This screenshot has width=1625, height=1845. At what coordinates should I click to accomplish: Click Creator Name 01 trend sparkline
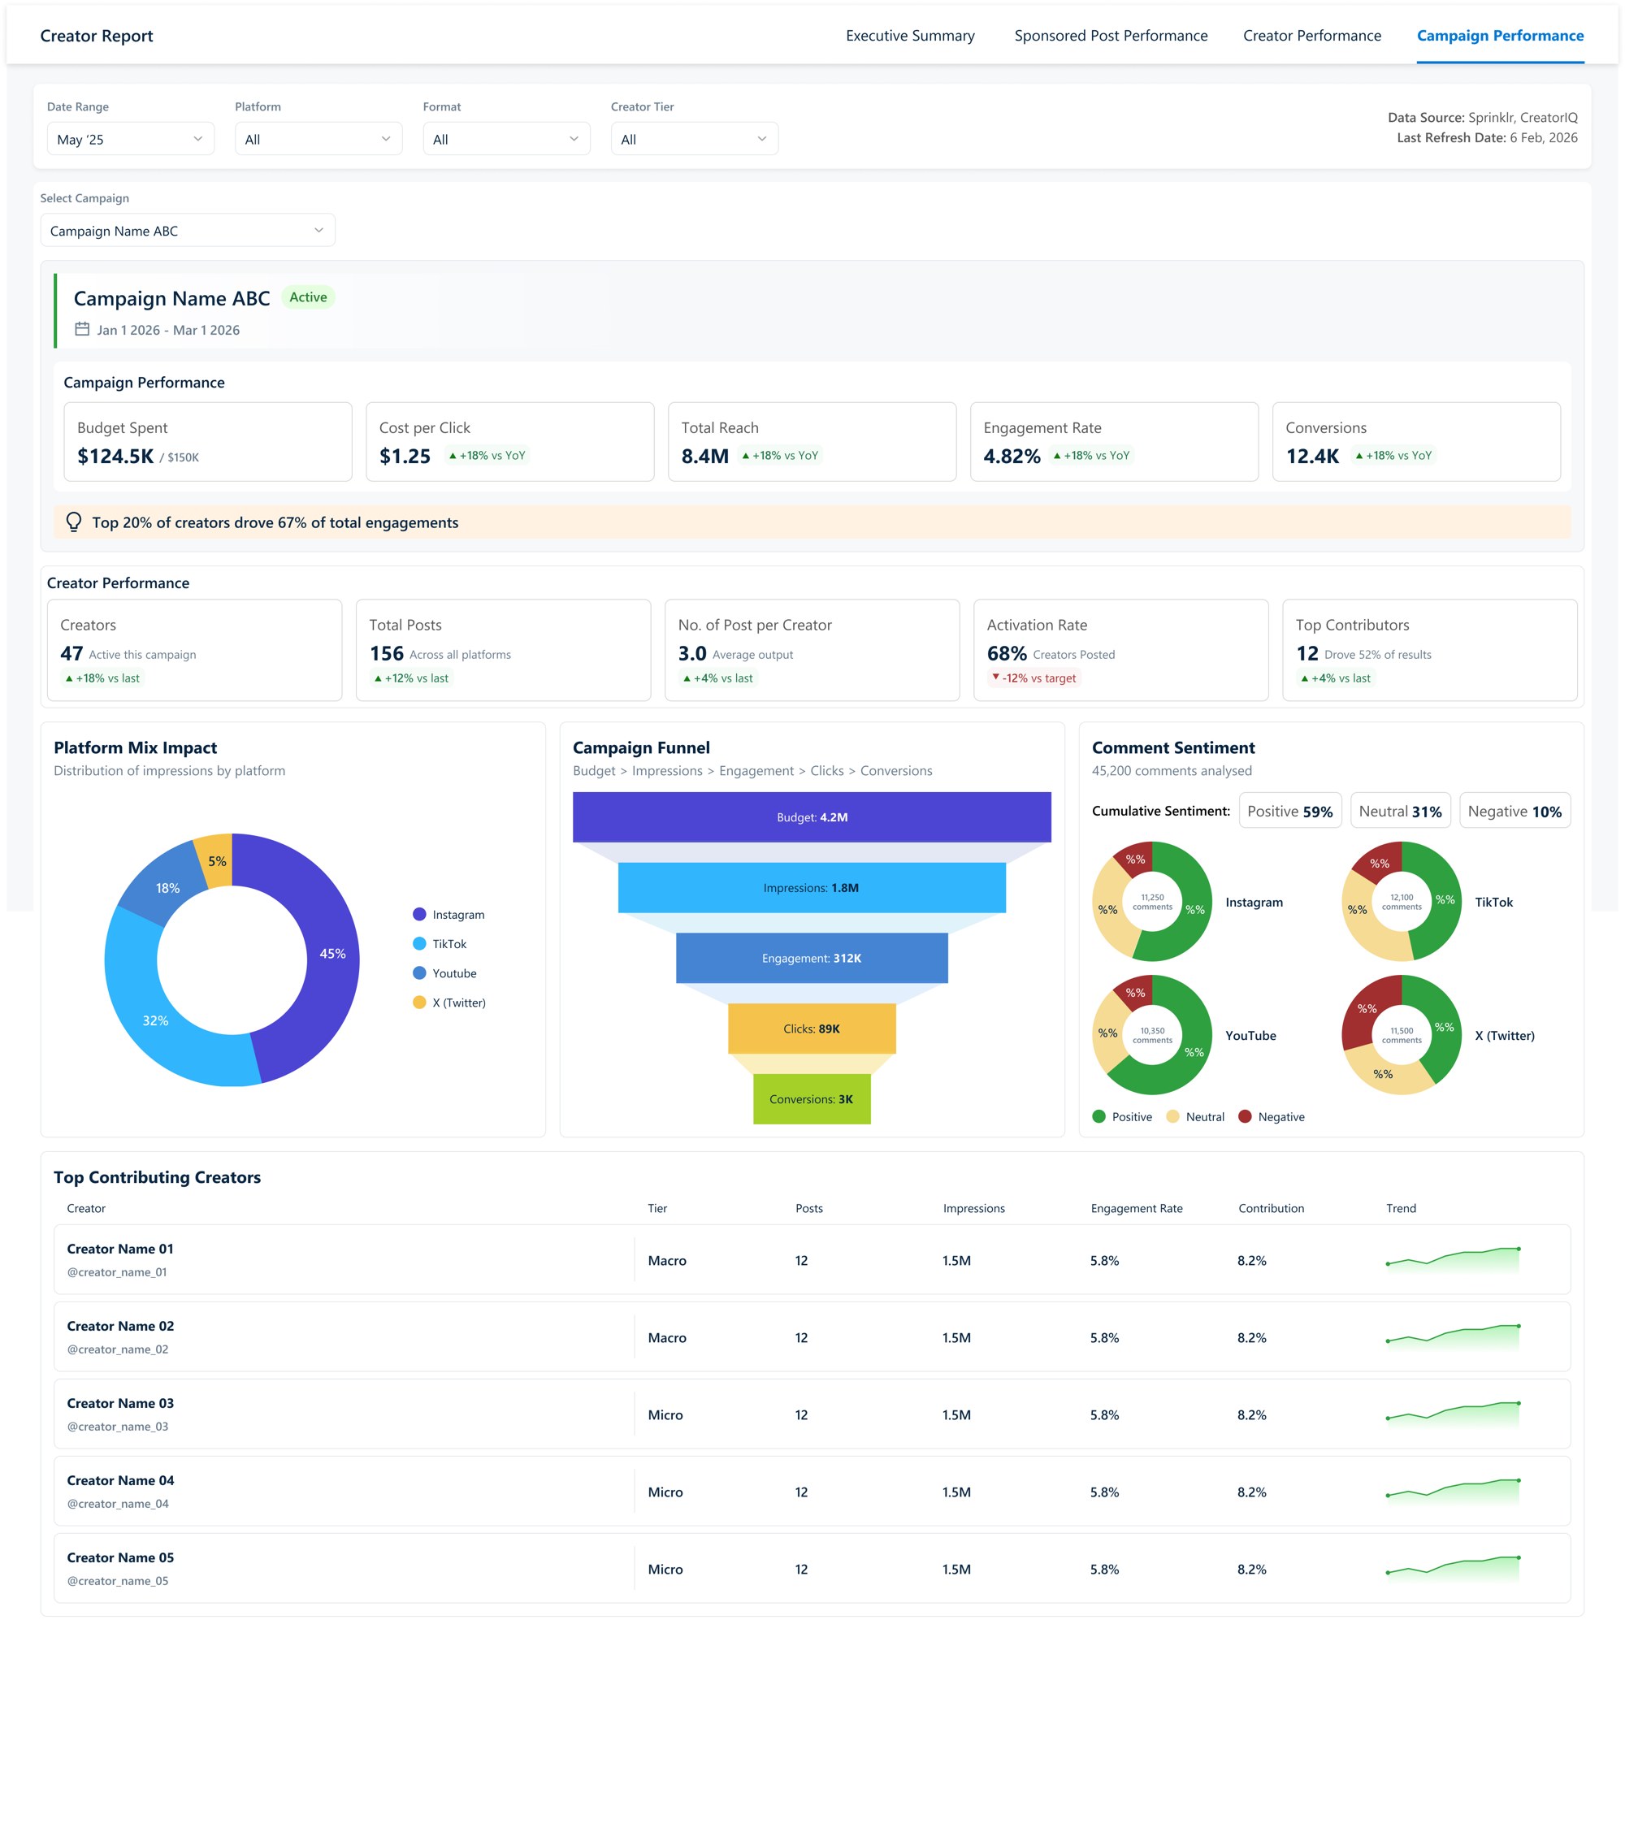[1454, 1258]
